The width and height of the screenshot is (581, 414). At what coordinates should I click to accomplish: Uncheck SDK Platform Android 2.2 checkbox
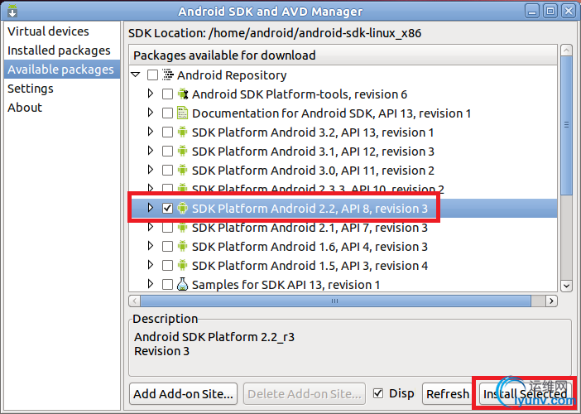[x=167, y=209]
